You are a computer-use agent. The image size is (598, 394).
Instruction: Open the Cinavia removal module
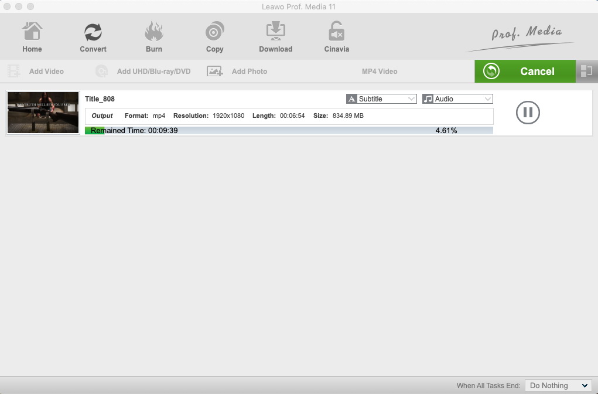[x=336, y=37]
